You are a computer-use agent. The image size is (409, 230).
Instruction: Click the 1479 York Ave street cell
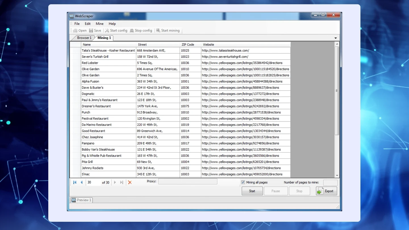tap(158, 106)
